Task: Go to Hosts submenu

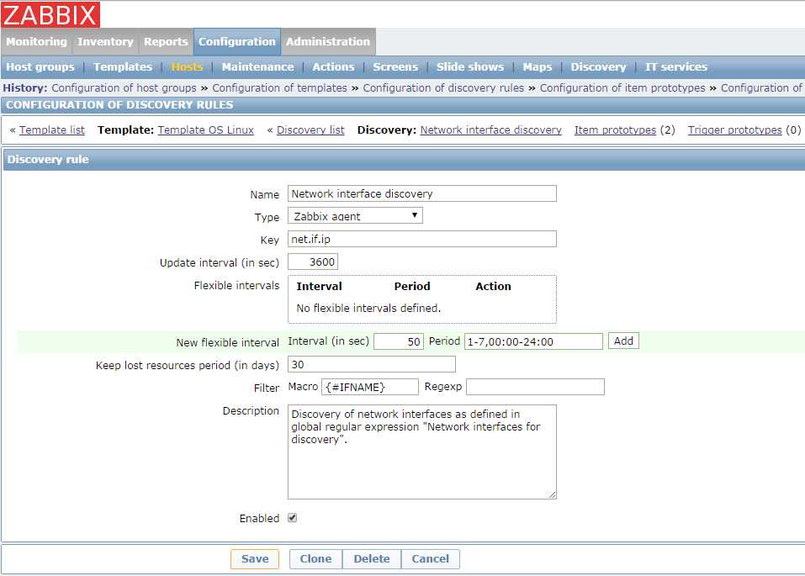Action: 187,66
